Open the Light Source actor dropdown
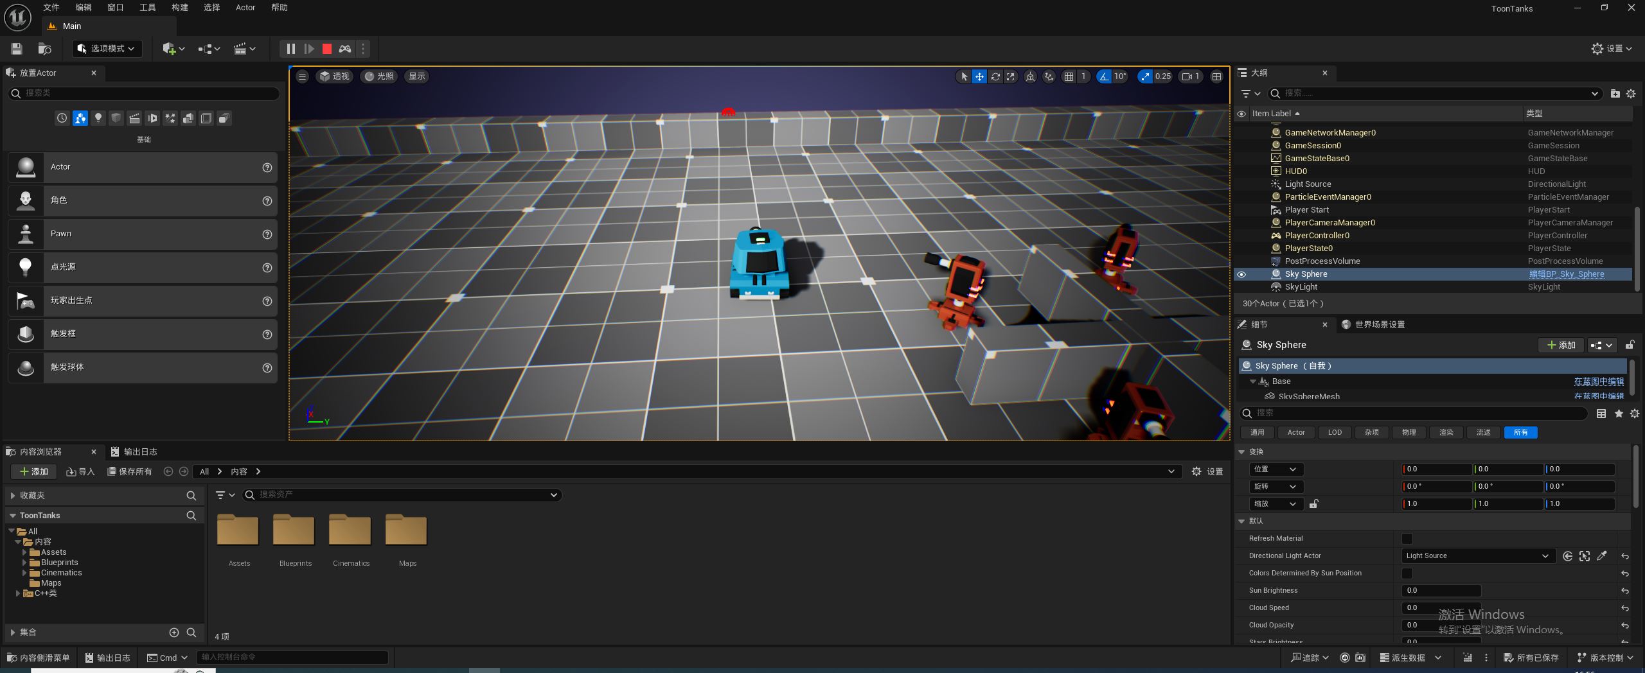 (1477, 556)
